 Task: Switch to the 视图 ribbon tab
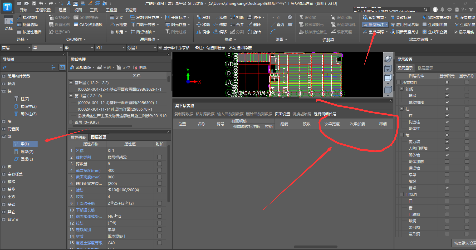78,10
